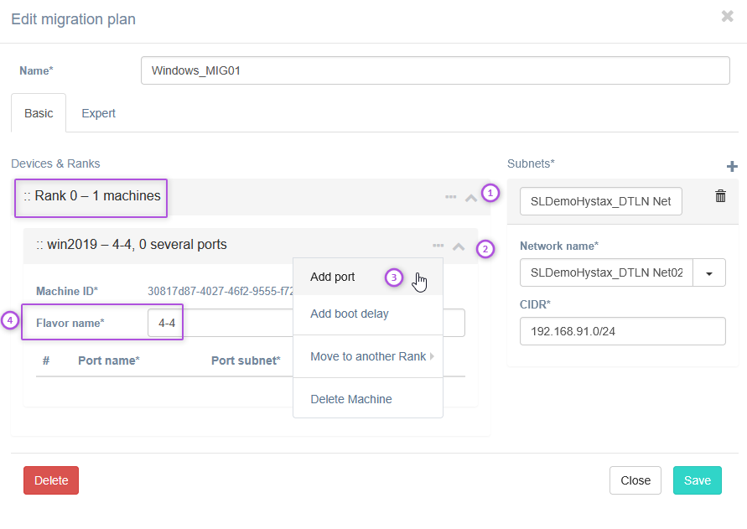747x529 pixels.
Task: Click the Save button
Action: (697, 480)
